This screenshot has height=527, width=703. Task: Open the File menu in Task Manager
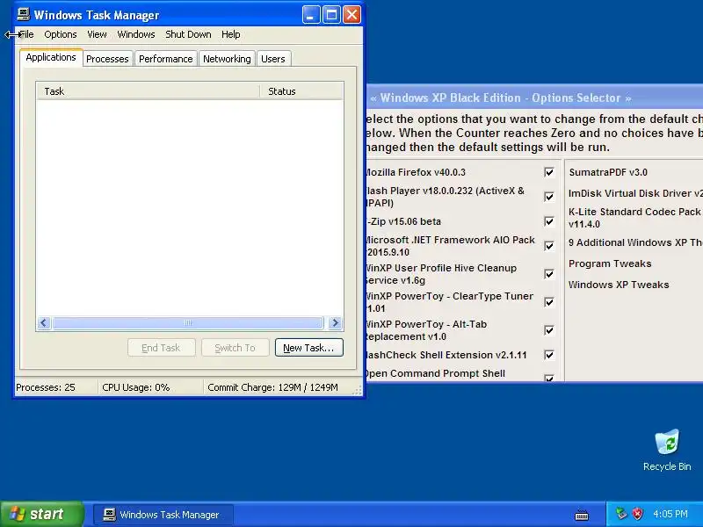26,34
